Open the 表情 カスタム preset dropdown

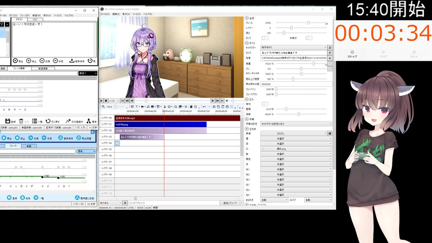(294, 133)
